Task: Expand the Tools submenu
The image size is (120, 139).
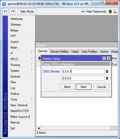Action: point(21,99)
